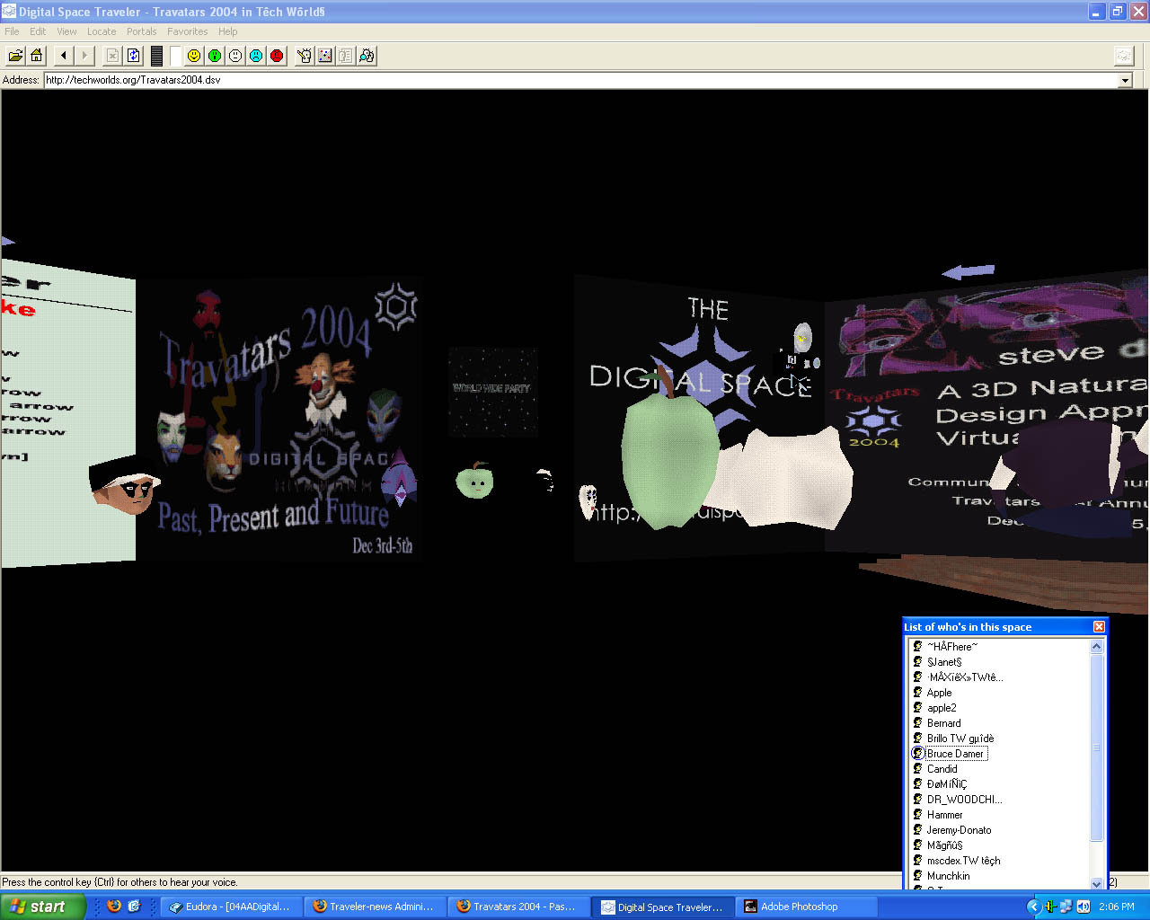Select Apple in the user list

click(x=939, y=693)
